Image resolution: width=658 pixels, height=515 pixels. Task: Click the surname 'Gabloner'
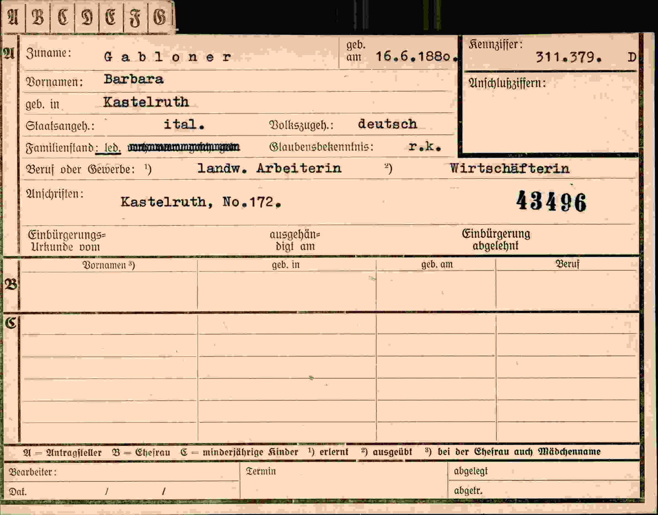[x=168, y=57]
